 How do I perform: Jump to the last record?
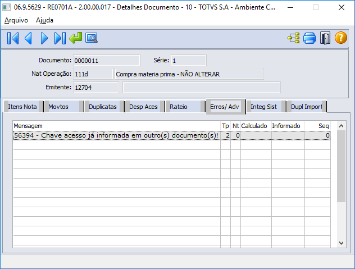[x=60, y=38]
